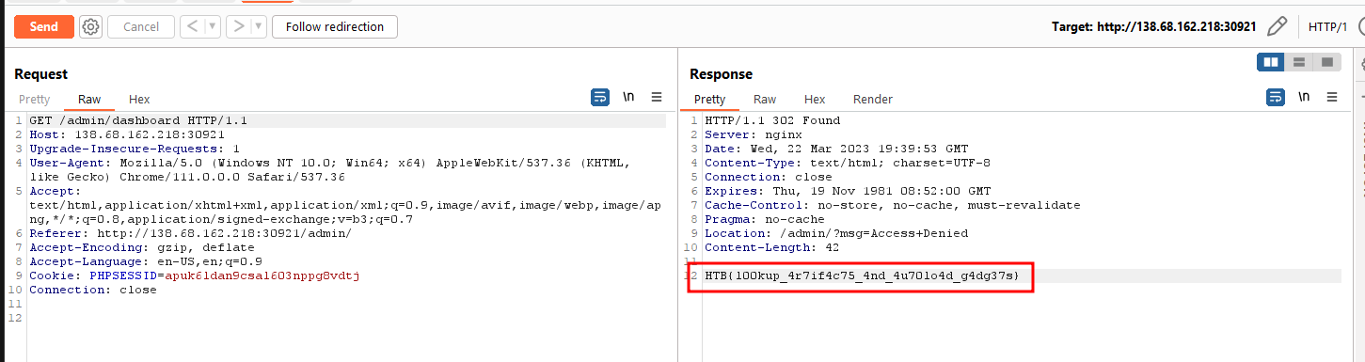Switch to top-bottom stacked layout
The width and height of the screenshot is (1365, 362).
[1299, 62]
